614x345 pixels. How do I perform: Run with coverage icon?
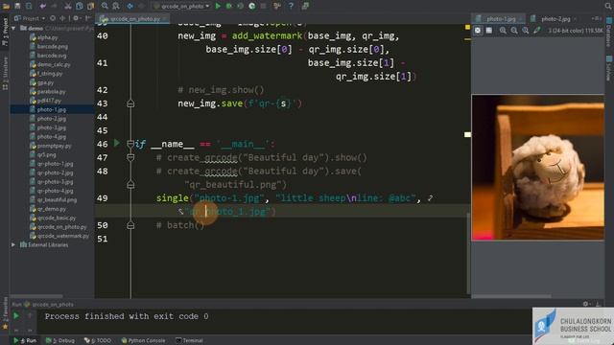[240, 6]
